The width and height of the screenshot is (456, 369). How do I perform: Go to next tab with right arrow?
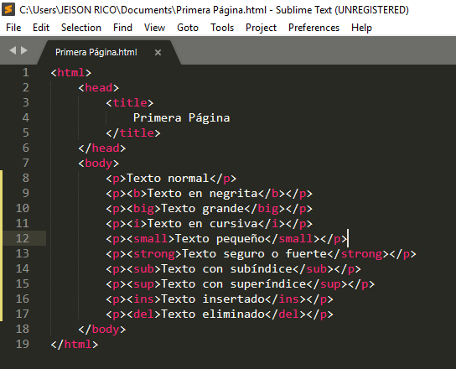click(24, 50)
